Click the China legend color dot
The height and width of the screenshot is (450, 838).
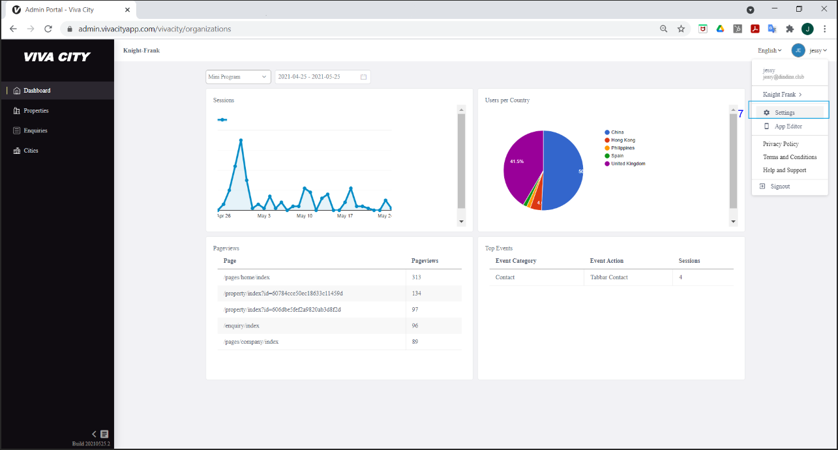pos(607,132)
